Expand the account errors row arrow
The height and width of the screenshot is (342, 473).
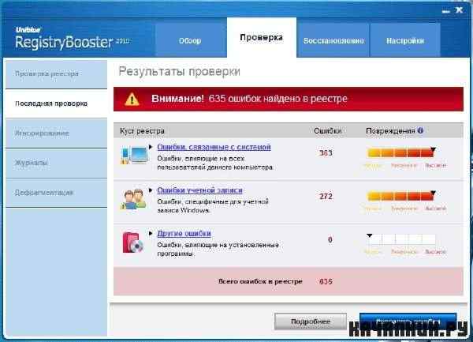point(151,190)
